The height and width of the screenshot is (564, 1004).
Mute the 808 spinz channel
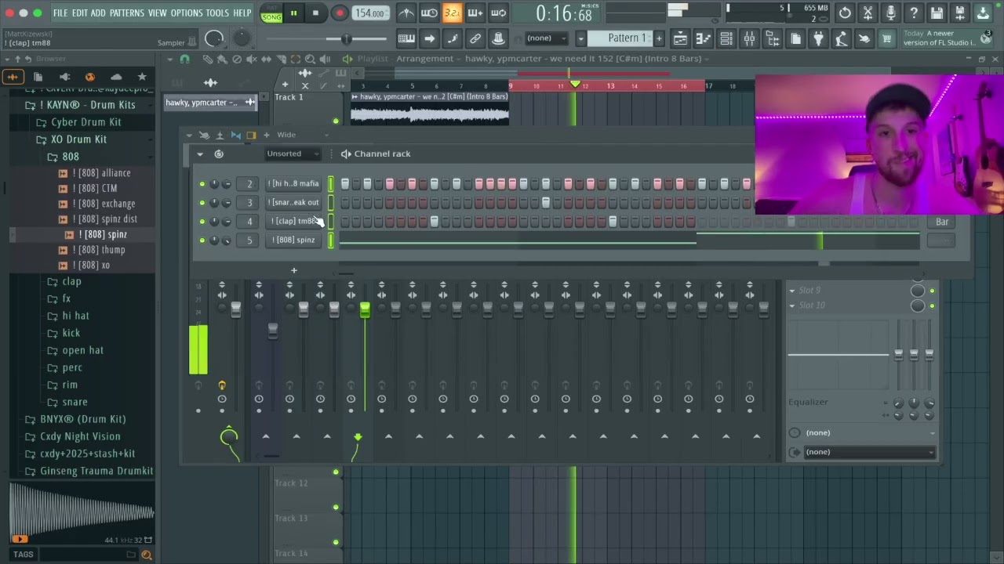[202, 240]
